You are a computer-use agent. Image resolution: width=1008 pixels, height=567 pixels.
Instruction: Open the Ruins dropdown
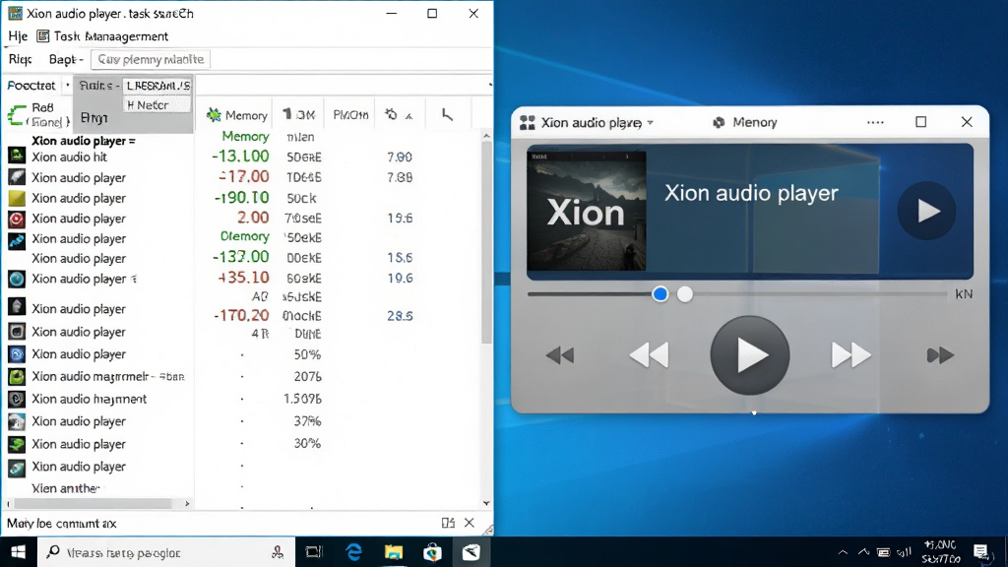click(99, 86)
